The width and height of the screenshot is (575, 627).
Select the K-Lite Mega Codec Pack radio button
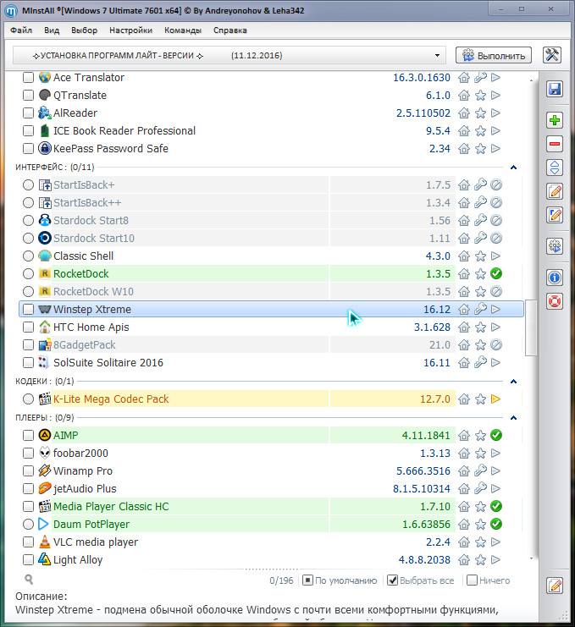(x=28, y=399)
